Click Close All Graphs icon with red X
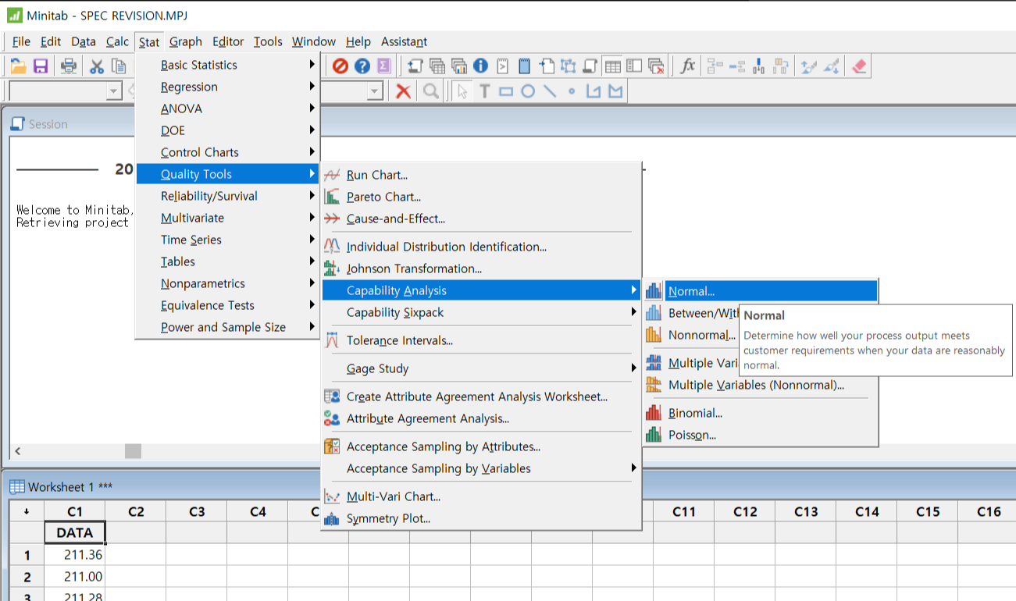1016x601 pixels. pos(657,66)
